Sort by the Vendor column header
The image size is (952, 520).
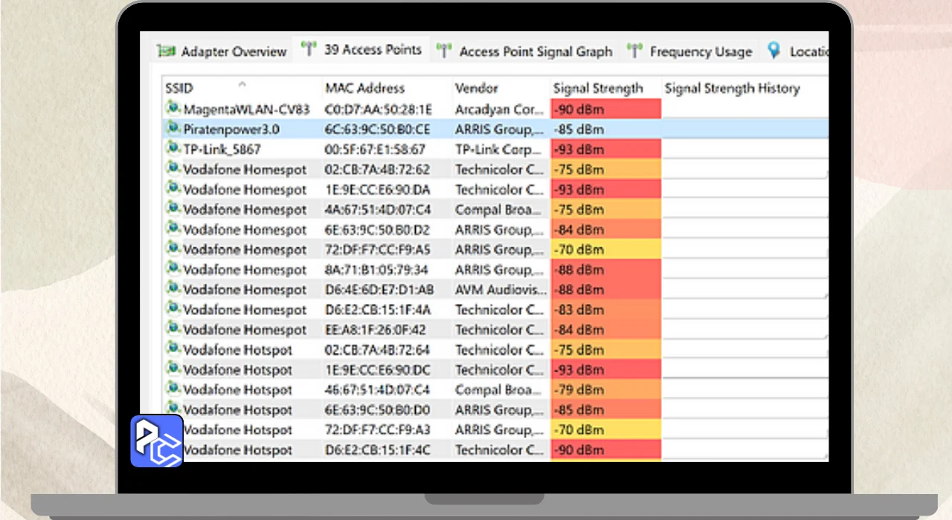tap(501, 88)
